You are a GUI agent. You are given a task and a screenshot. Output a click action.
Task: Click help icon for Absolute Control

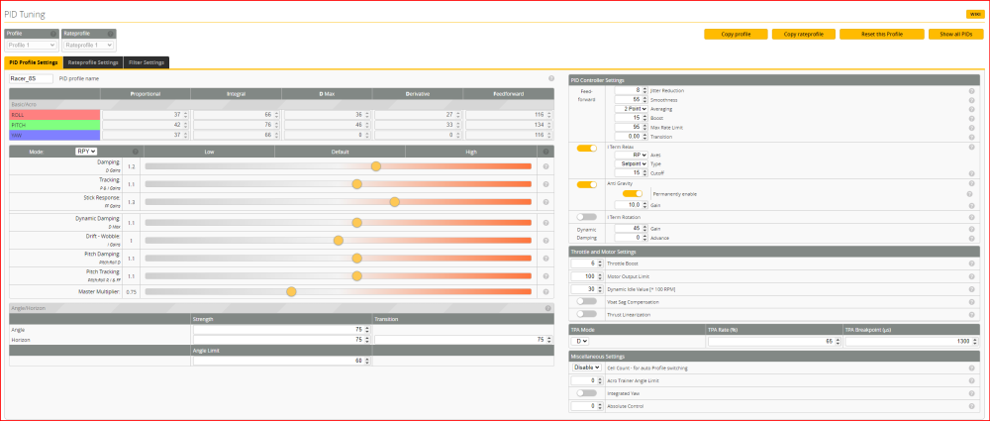point(972,406)
